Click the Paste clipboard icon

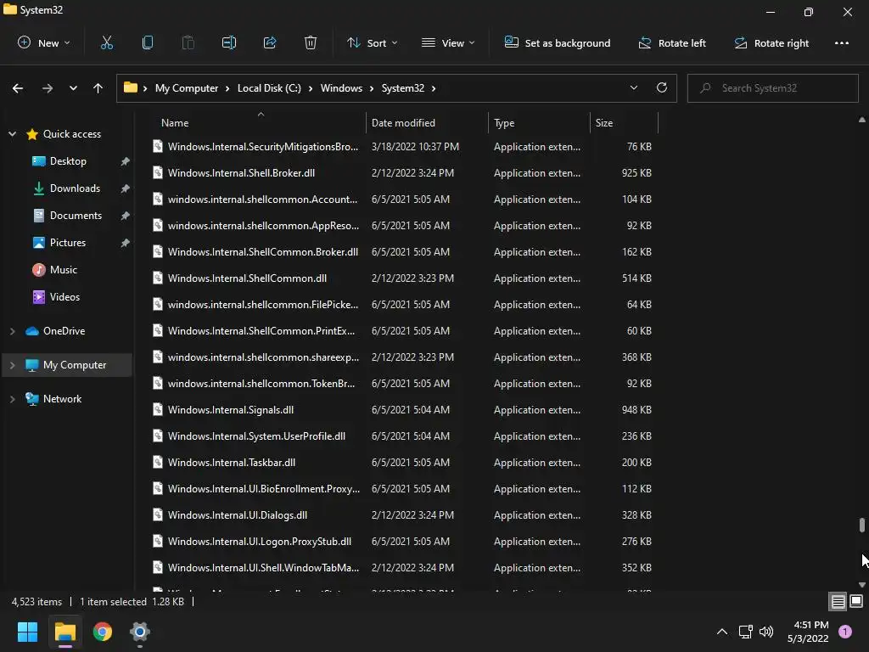(x=188, y=42)
